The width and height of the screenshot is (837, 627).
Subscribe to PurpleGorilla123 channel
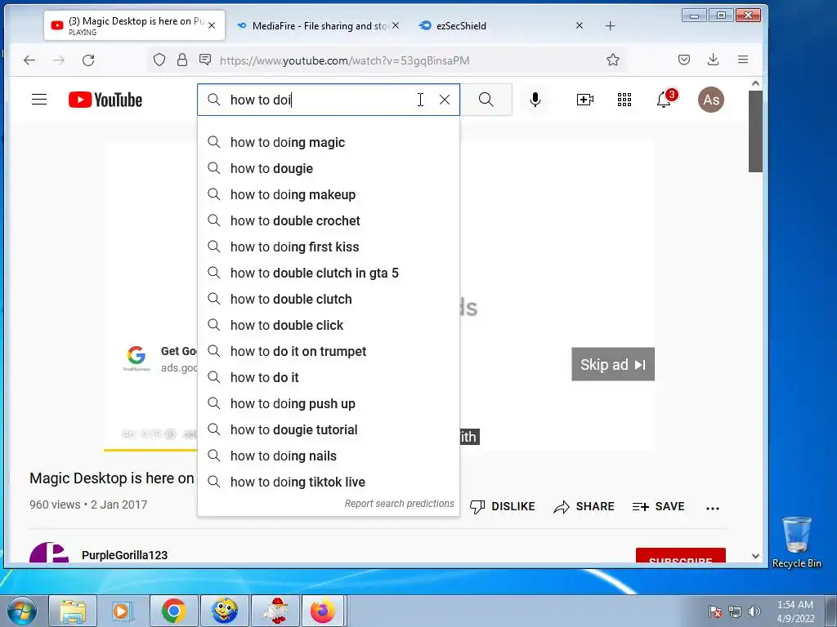[681, 555]
